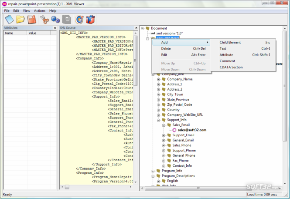Viewport: 290px width, 199px height.
Task: Click the </Company_Info> line in XML Source
Action: click(91, 169)
